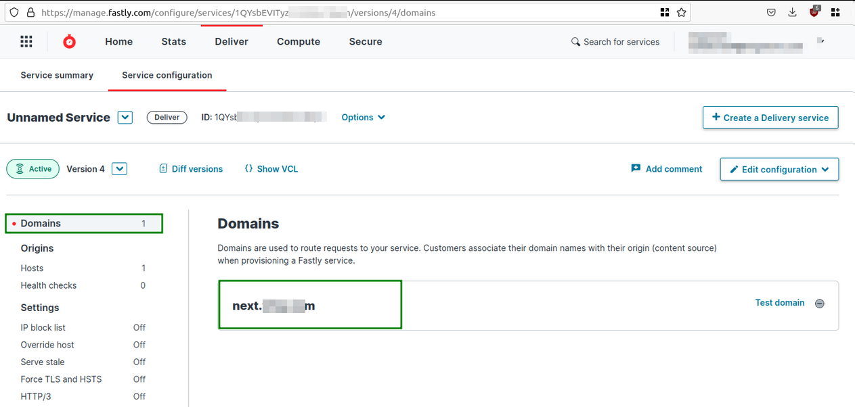This screenshot has width=855, height=407.
Task: Expand the Unnamed Service dropdown arrow
Action: (125, 118)
